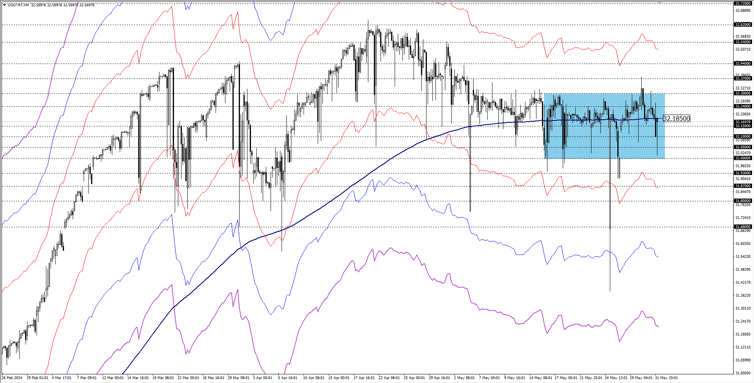
Task: Click the 29 Apr 16:01 time label
Action: [x=439, y=378]
